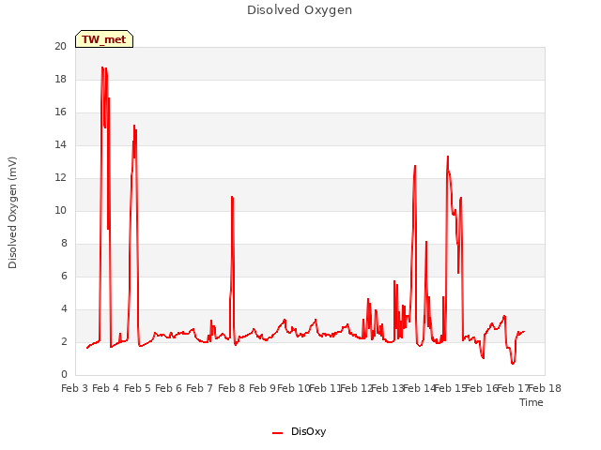Click the y-axis value 18
This screenshot has height=450, width=601.
pyautogui.click(x=60, y=79)
